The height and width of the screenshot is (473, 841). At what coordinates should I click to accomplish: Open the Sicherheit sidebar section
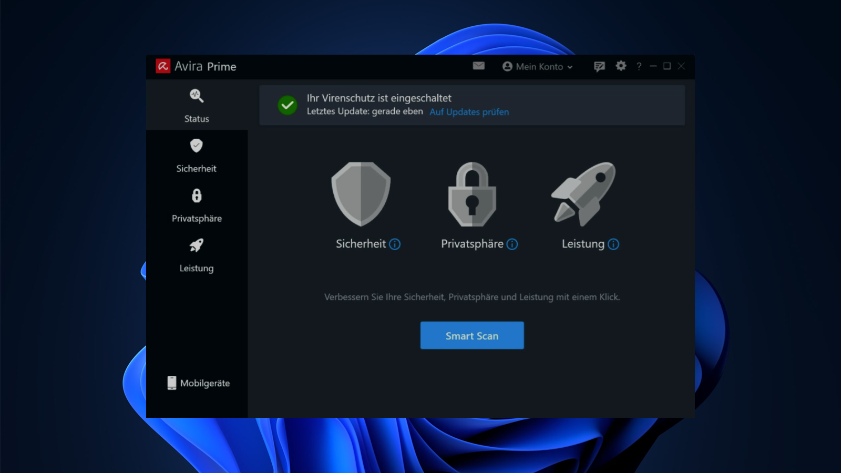197,156
